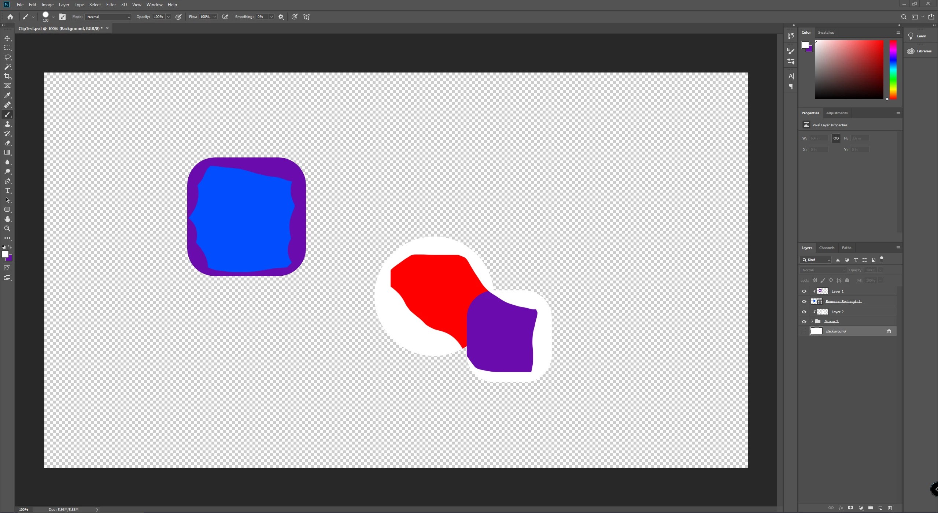The width and height of the screenshot is (938, 513).
Task: Choose the Eyedropper tool
Action: (x=7, y=96)
